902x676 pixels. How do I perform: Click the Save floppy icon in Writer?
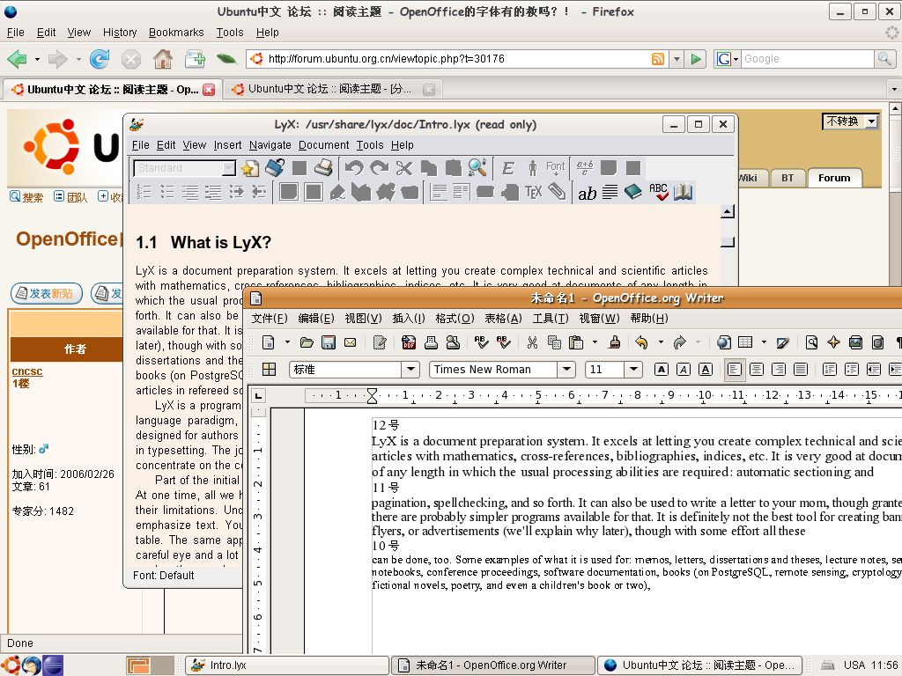[329, 342]
